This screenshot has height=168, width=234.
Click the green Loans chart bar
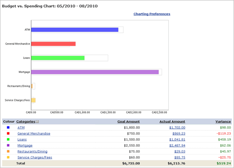click(x=58, y=58)
